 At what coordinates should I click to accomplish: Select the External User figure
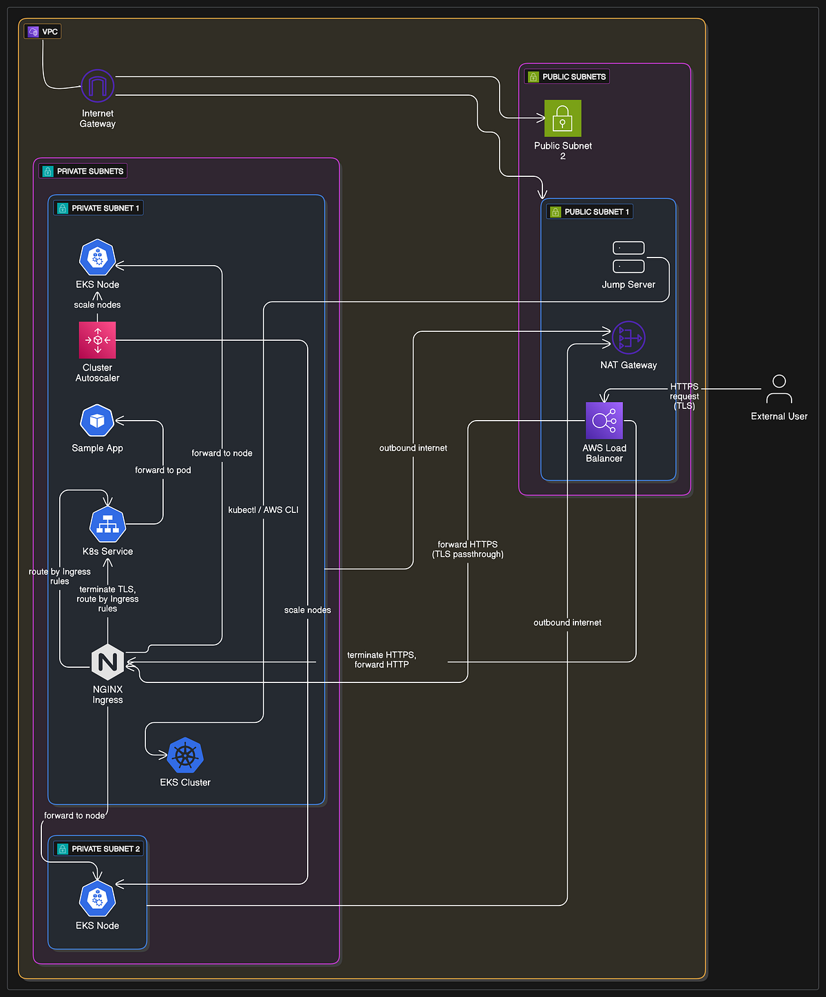[779, 389]
